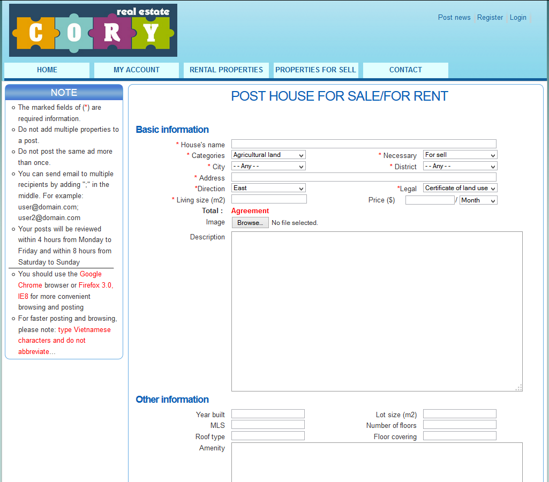This screenshot has width=549, height=482.
Task: Open the Direction dropdown
Action: 268,188
